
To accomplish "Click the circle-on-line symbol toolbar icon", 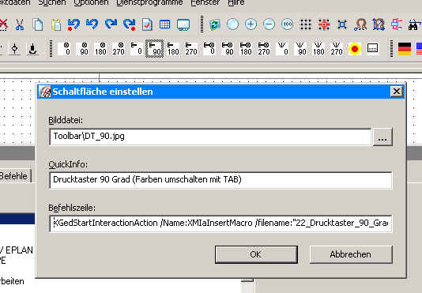I will click(15, 49).
